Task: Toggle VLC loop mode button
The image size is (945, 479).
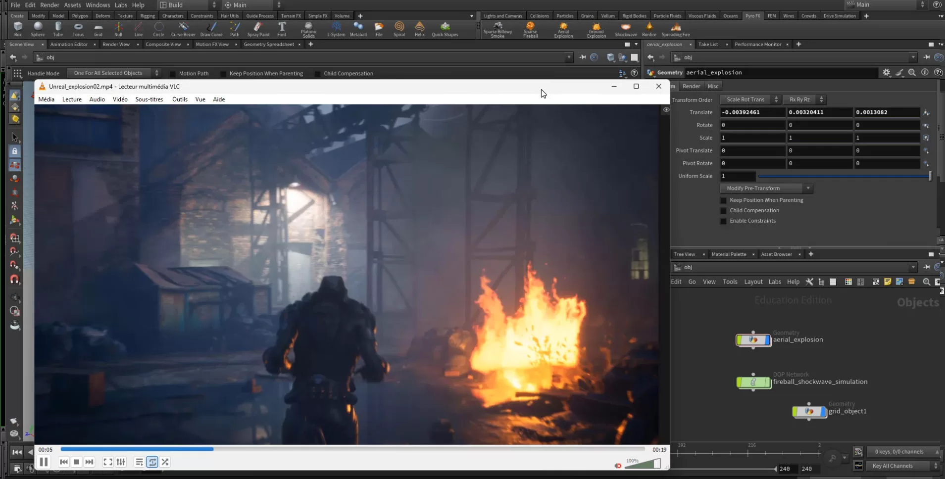Action: 152,462
